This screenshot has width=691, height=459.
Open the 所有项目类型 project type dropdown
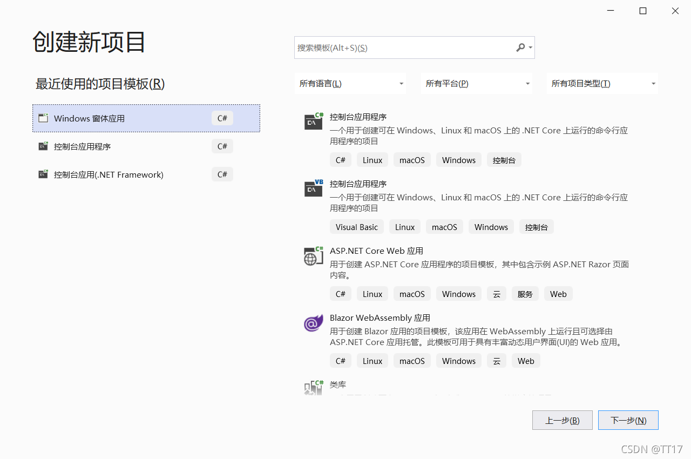coord(602,84)
